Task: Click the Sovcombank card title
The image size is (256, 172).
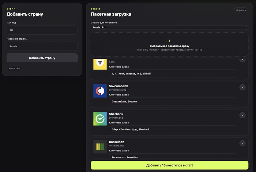Action: [x=118, y=86]
